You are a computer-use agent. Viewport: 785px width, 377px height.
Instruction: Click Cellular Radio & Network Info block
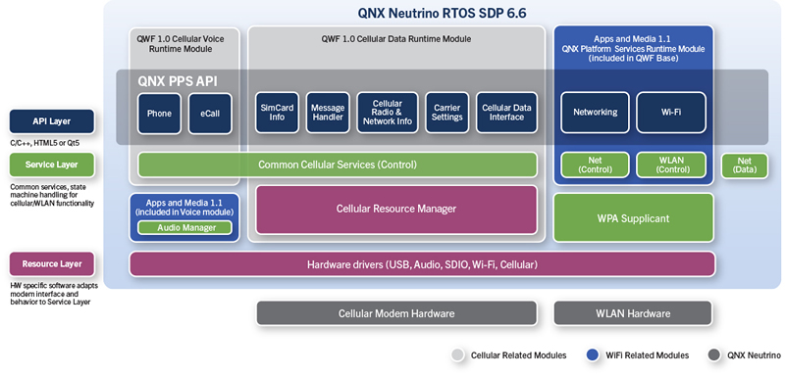pyautogui.click(x=388, y=113)
